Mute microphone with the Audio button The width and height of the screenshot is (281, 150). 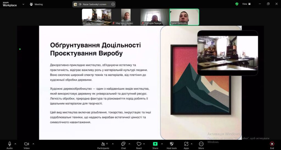[10, 144]
